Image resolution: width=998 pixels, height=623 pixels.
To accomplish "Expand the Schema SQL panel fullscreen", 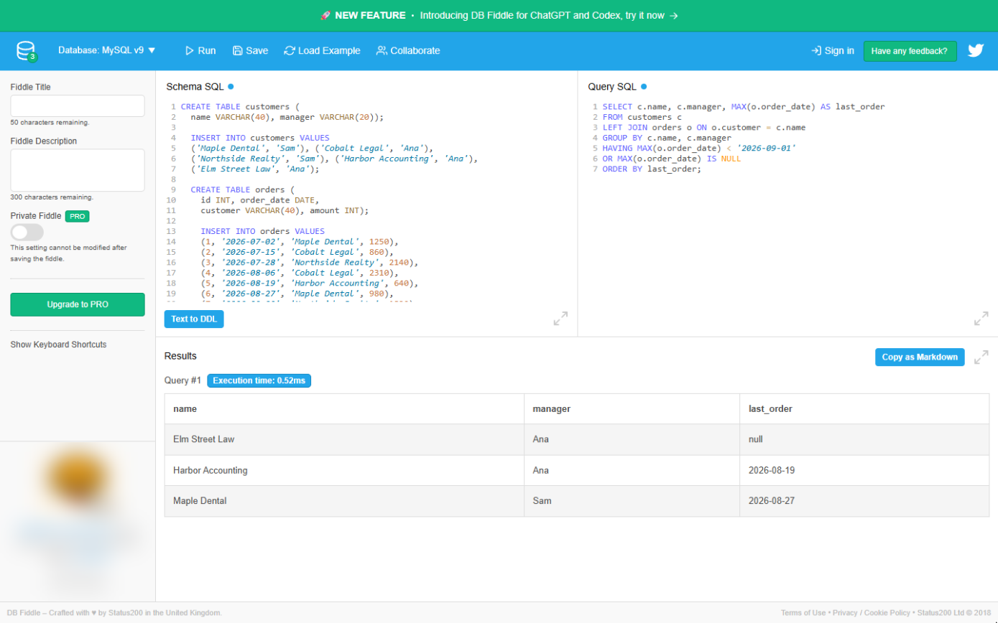I will tap(561, 319).
